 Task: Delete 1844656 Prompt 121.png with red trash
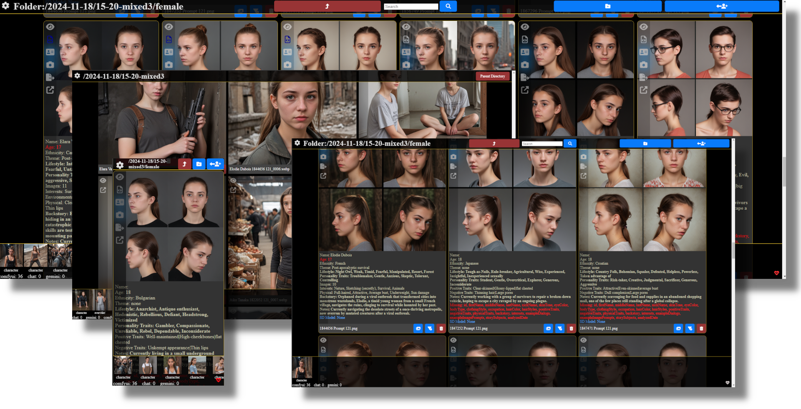pos(441,329)
